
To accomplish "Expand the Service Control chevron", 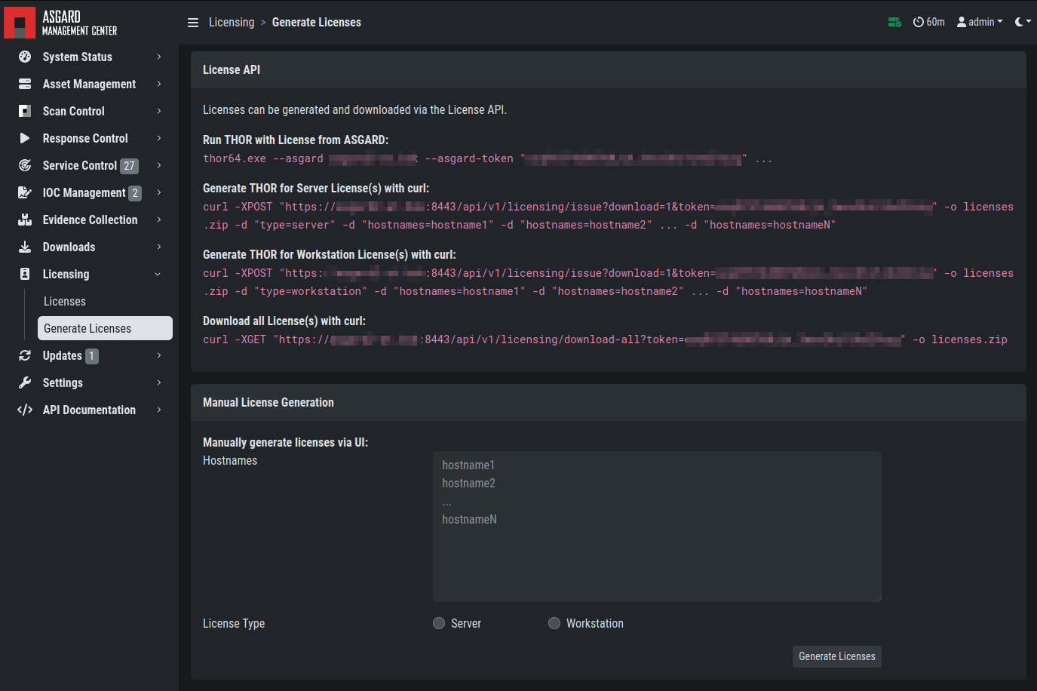I will tap(159, 165).
